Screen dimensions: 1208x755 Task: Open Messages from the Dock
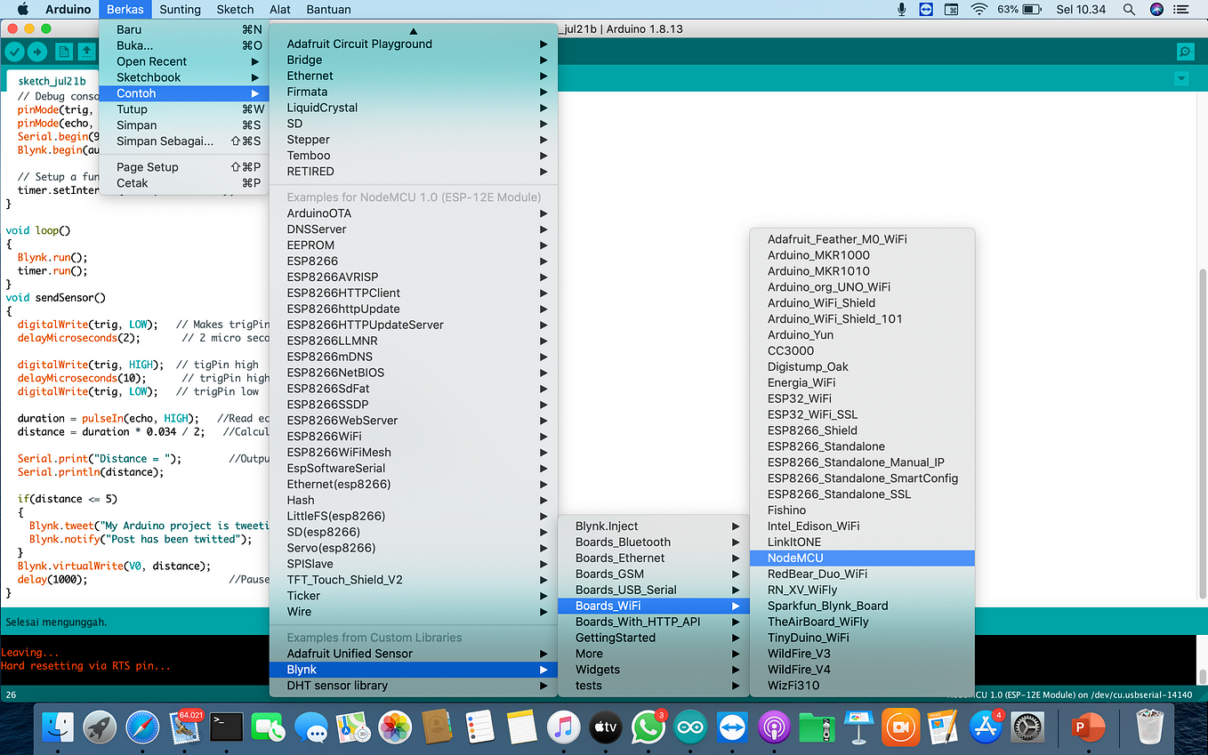(310, 727)
